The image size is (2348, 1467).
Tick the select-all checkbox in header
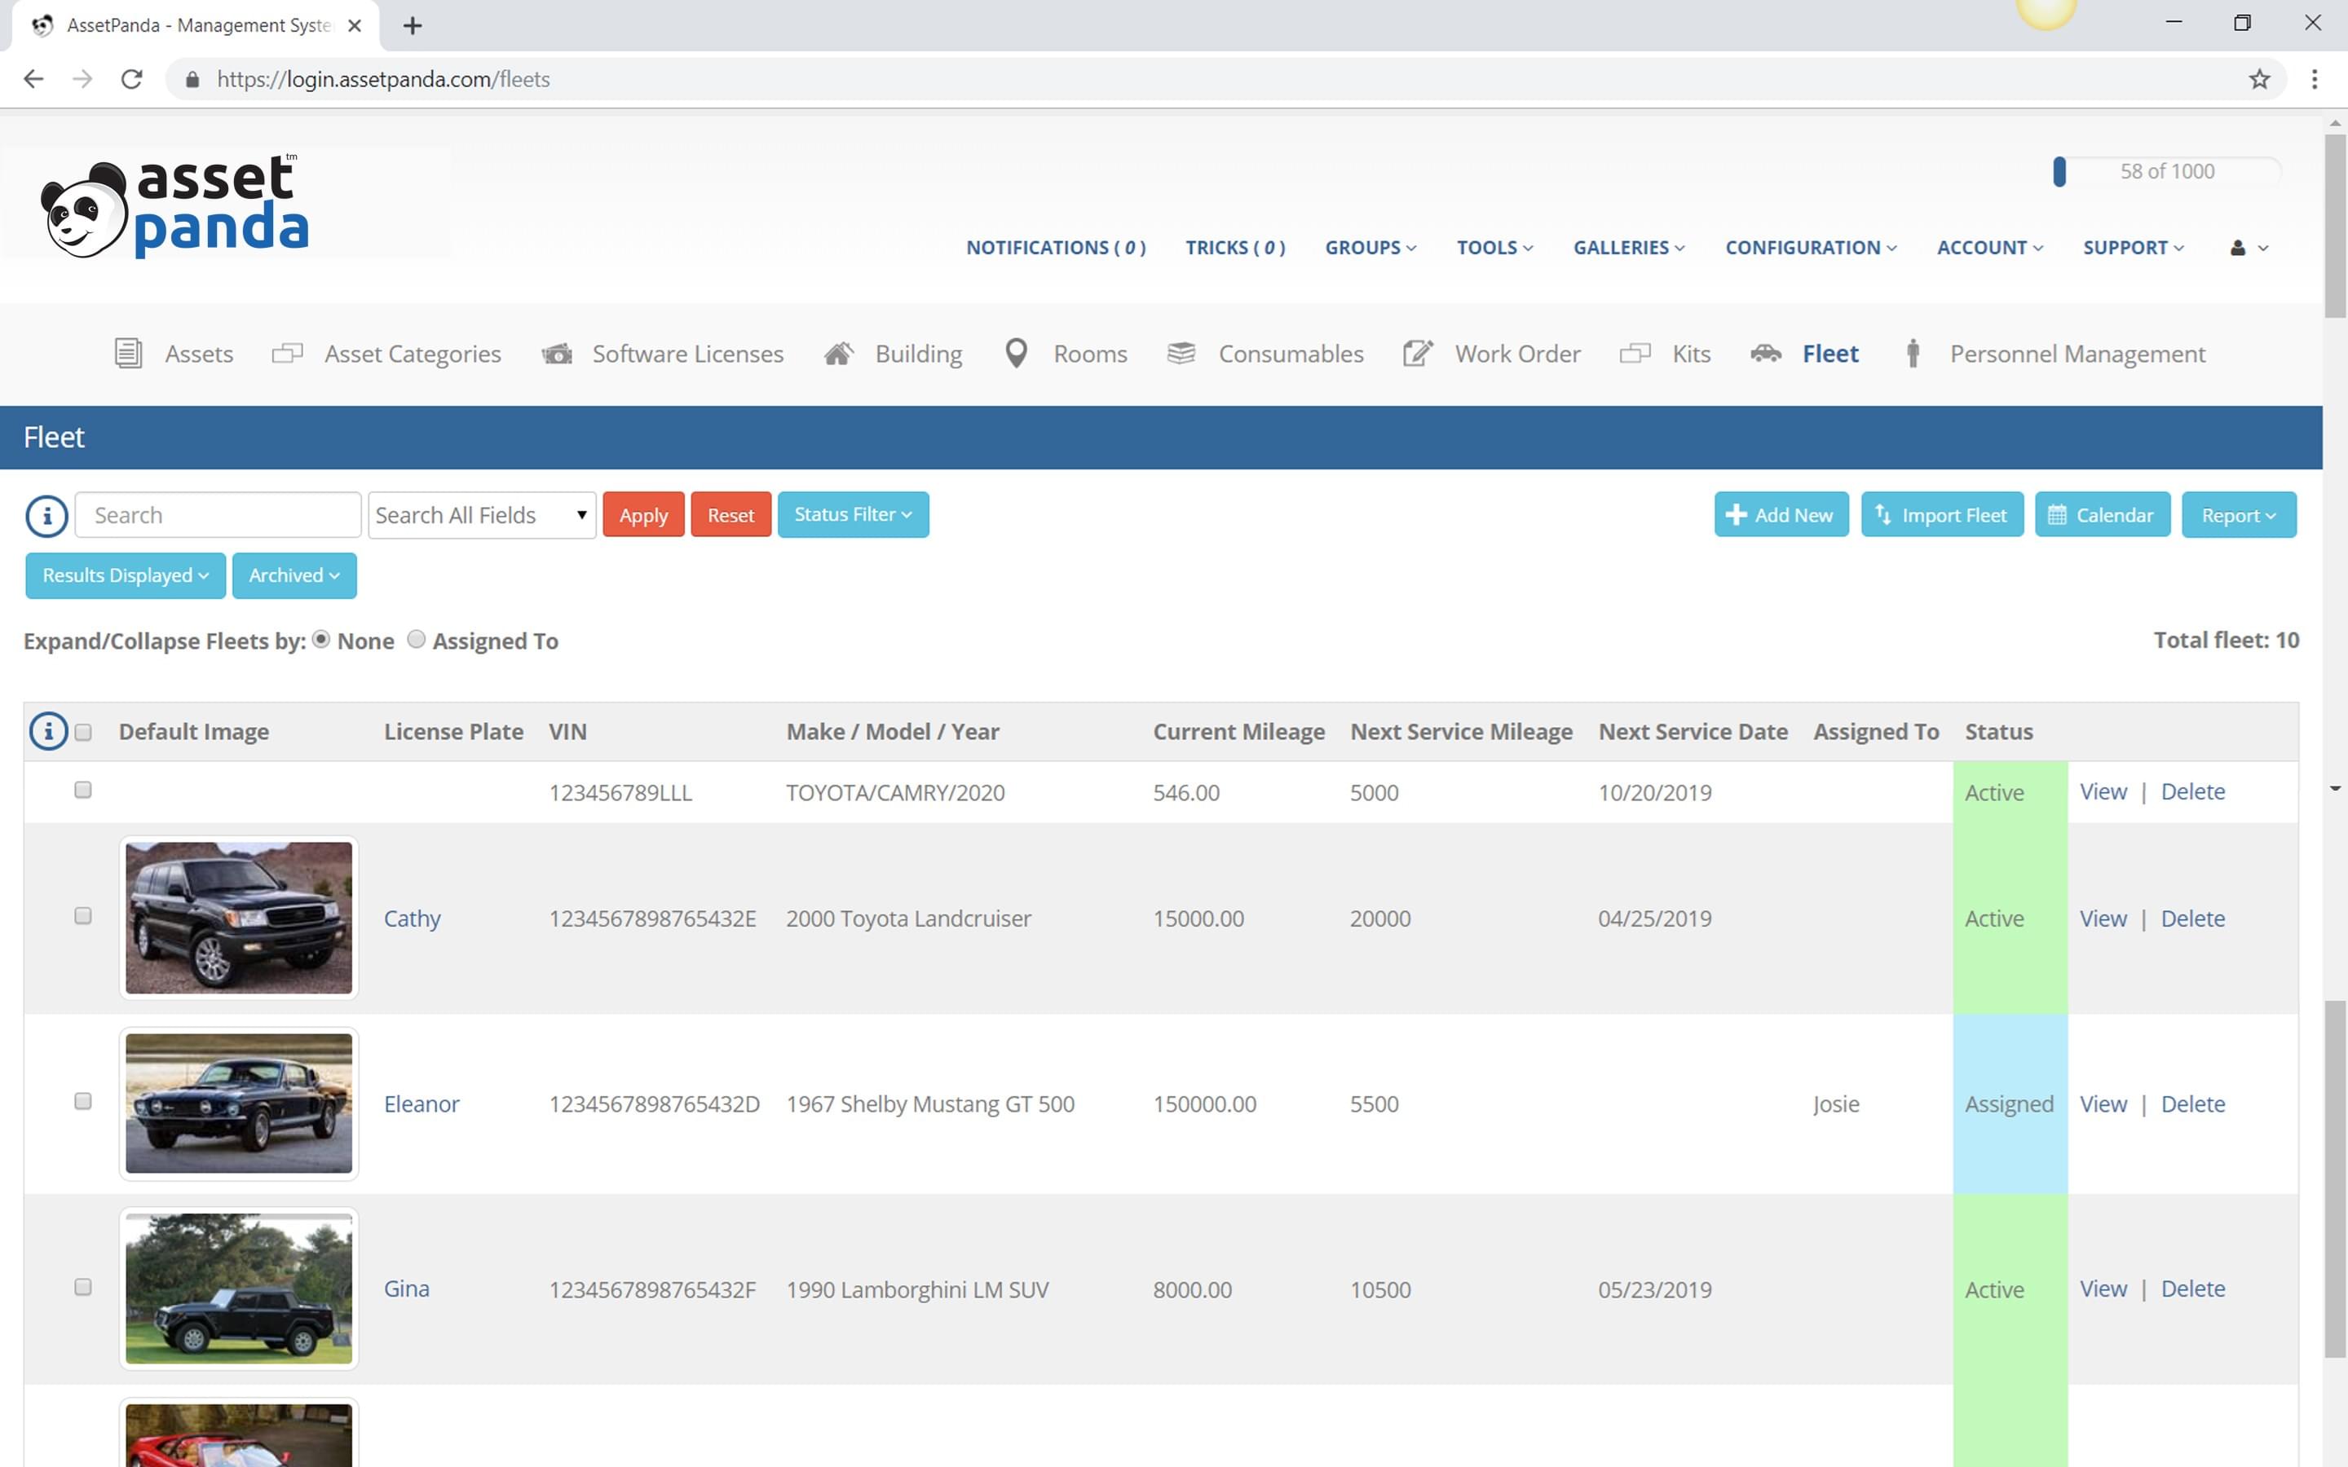pyautogui.click(x=83, y=733)
